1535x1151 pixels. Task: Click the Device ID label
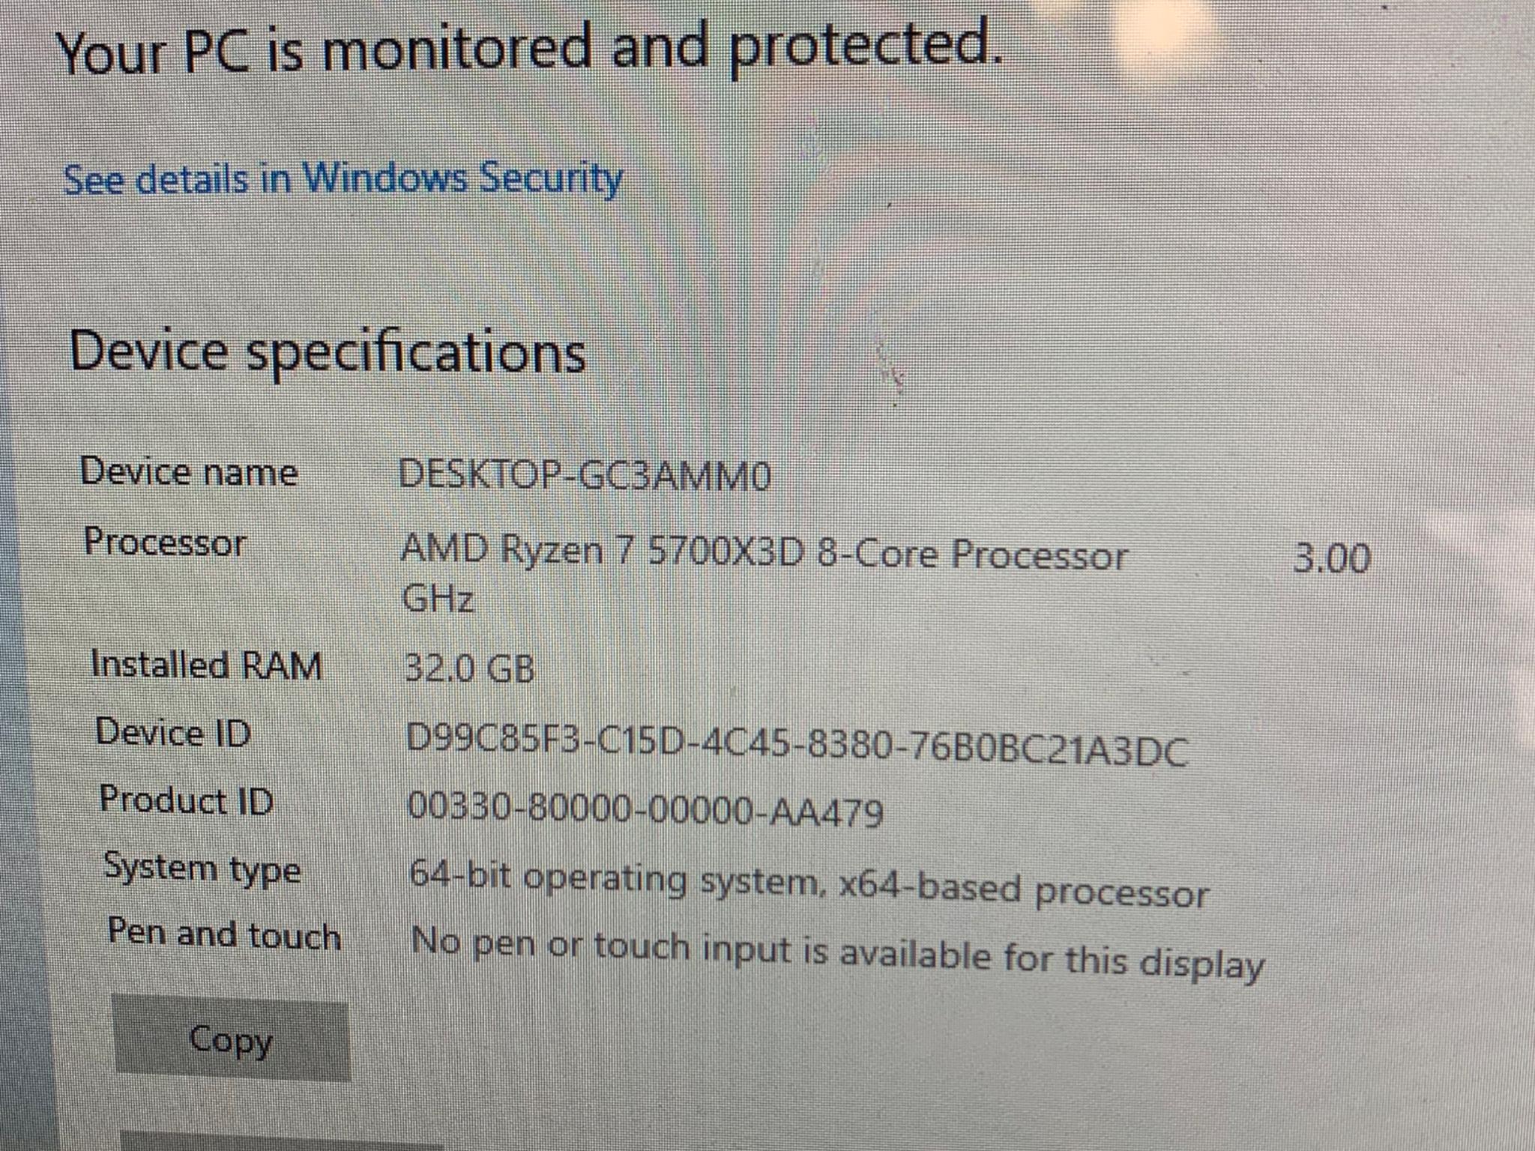coord(173,732)
